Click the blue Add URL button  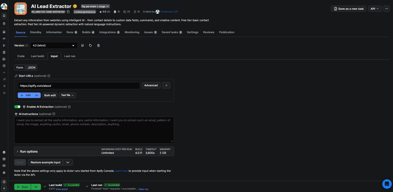26,95
